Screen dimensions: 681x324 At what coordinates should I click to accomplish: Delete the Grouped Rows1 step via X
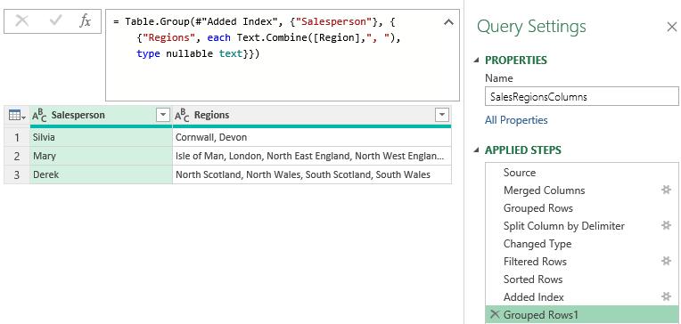494,314
